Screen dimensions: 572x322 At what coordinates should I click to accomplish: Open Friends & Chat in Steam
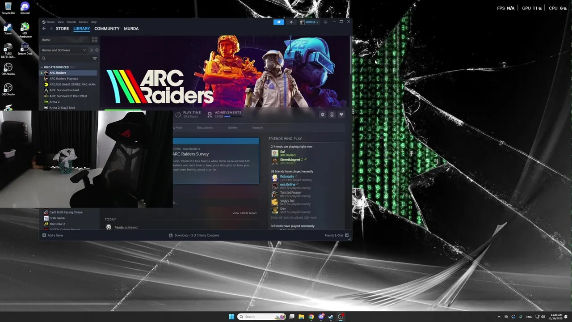[x=336, y=235]
